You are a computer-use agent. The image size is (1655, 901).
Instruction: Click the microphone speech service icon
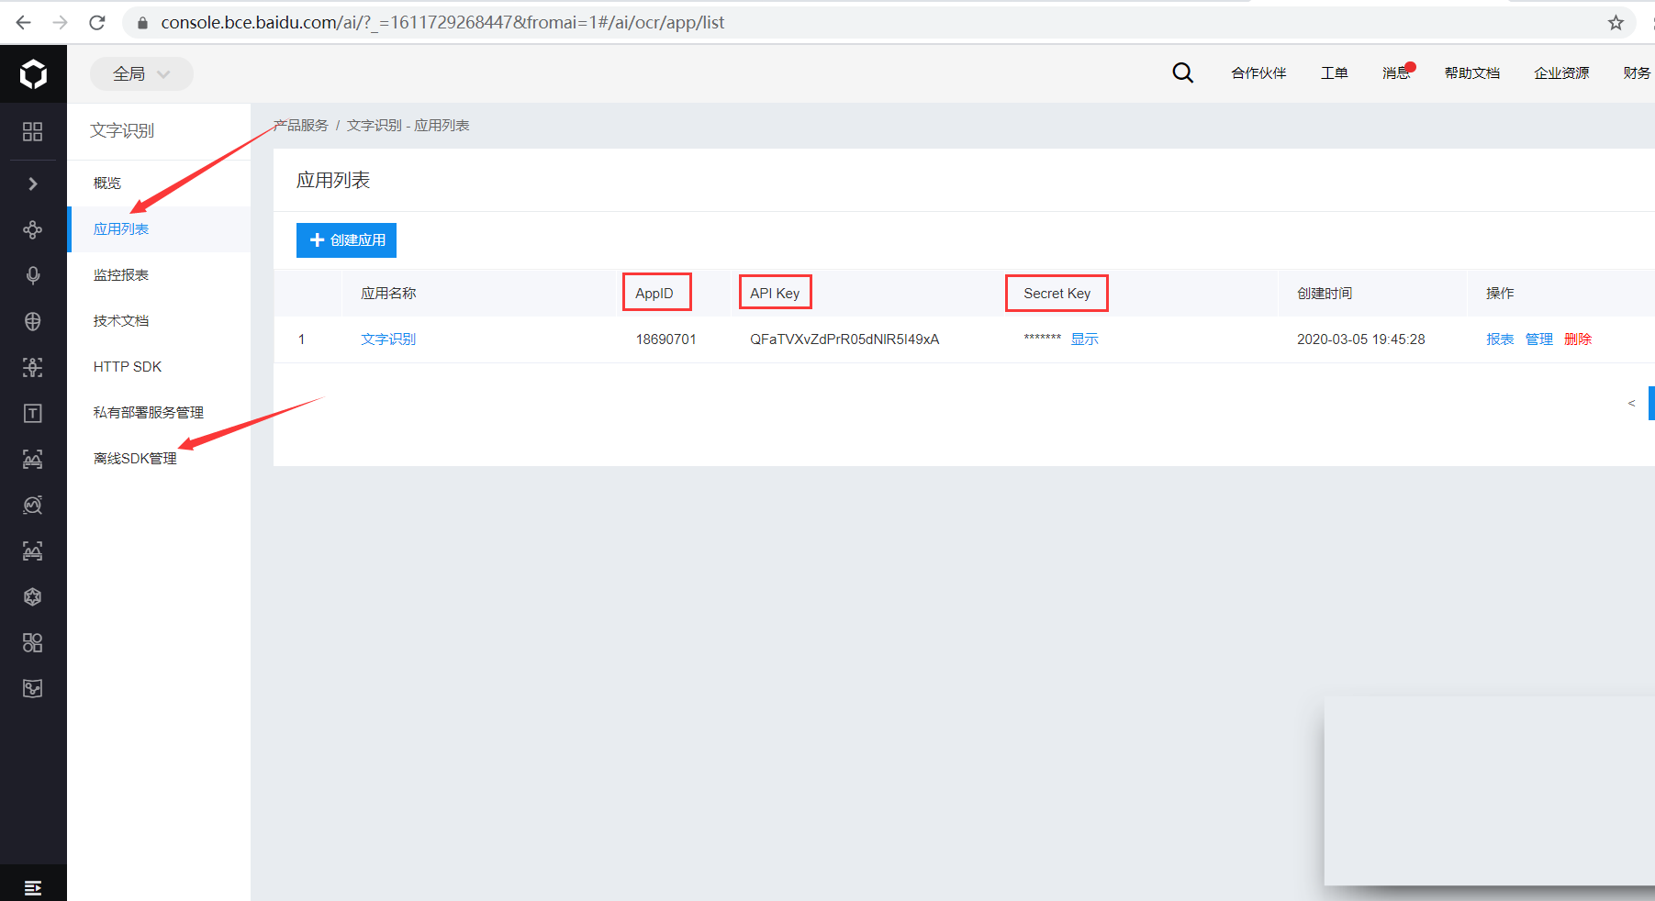[33, 275]
